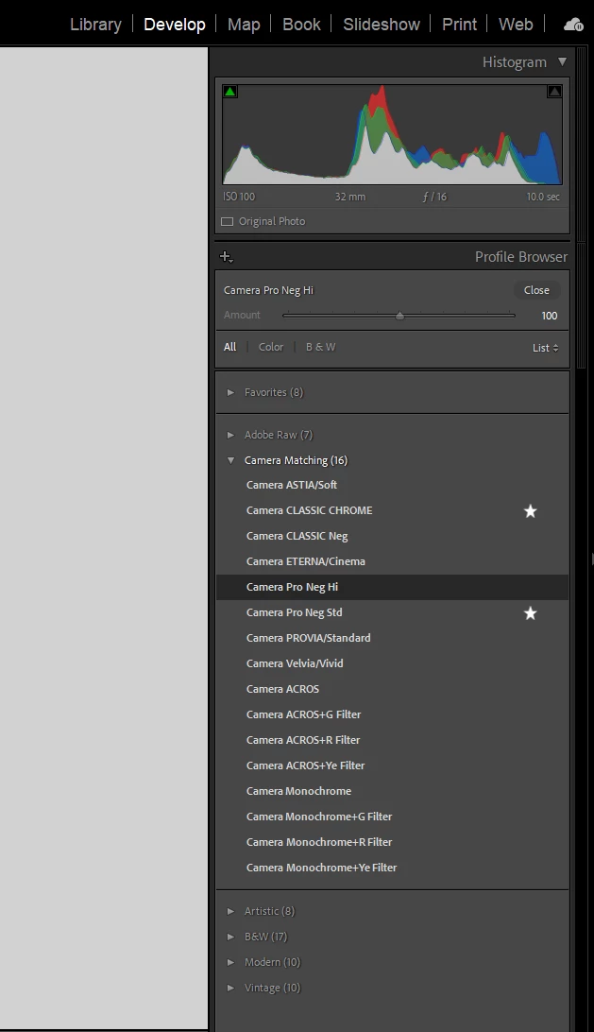
Task: Show All profiles filter
Action: [229, 347]
